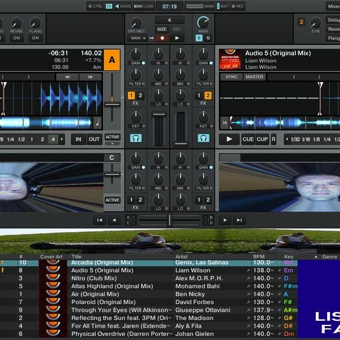The width and height of the screenshot is (340, 340).
Task: Click the CUP button on Deck B
Action: tap(262, 139)
